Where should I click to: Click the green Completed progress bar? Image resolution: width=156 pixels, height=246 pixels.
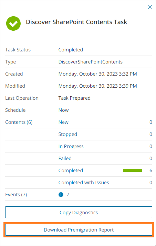pyautogui.click(x=132, y=170)
